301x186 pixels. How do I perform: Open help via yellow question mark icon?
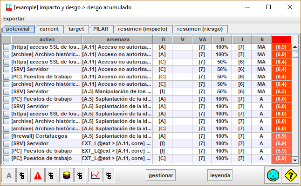290,175
